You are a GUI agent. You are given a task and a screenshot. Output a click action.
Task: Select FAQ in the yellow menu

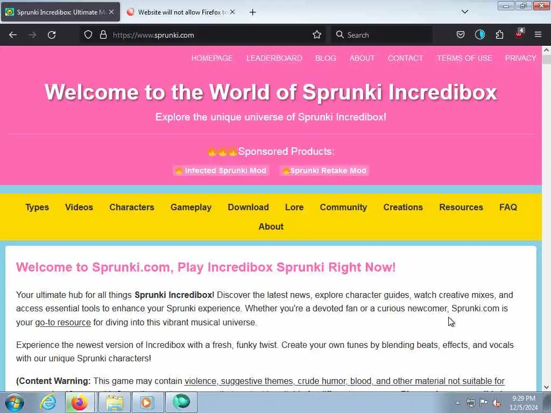(x=508, y=207)
